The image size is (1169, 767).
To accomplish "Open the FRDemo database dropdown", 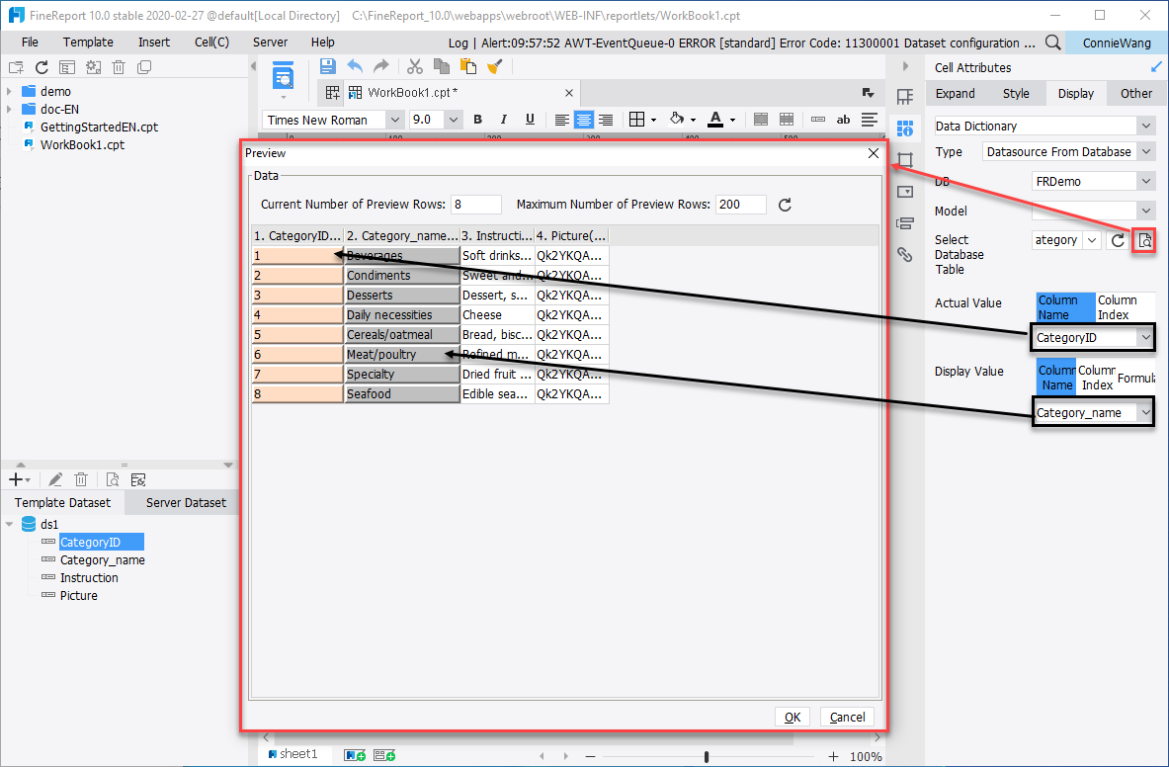I will pos(1146,181).
